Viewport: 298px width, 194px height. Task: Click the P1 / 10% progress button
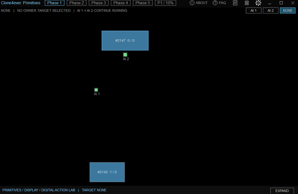166,3
